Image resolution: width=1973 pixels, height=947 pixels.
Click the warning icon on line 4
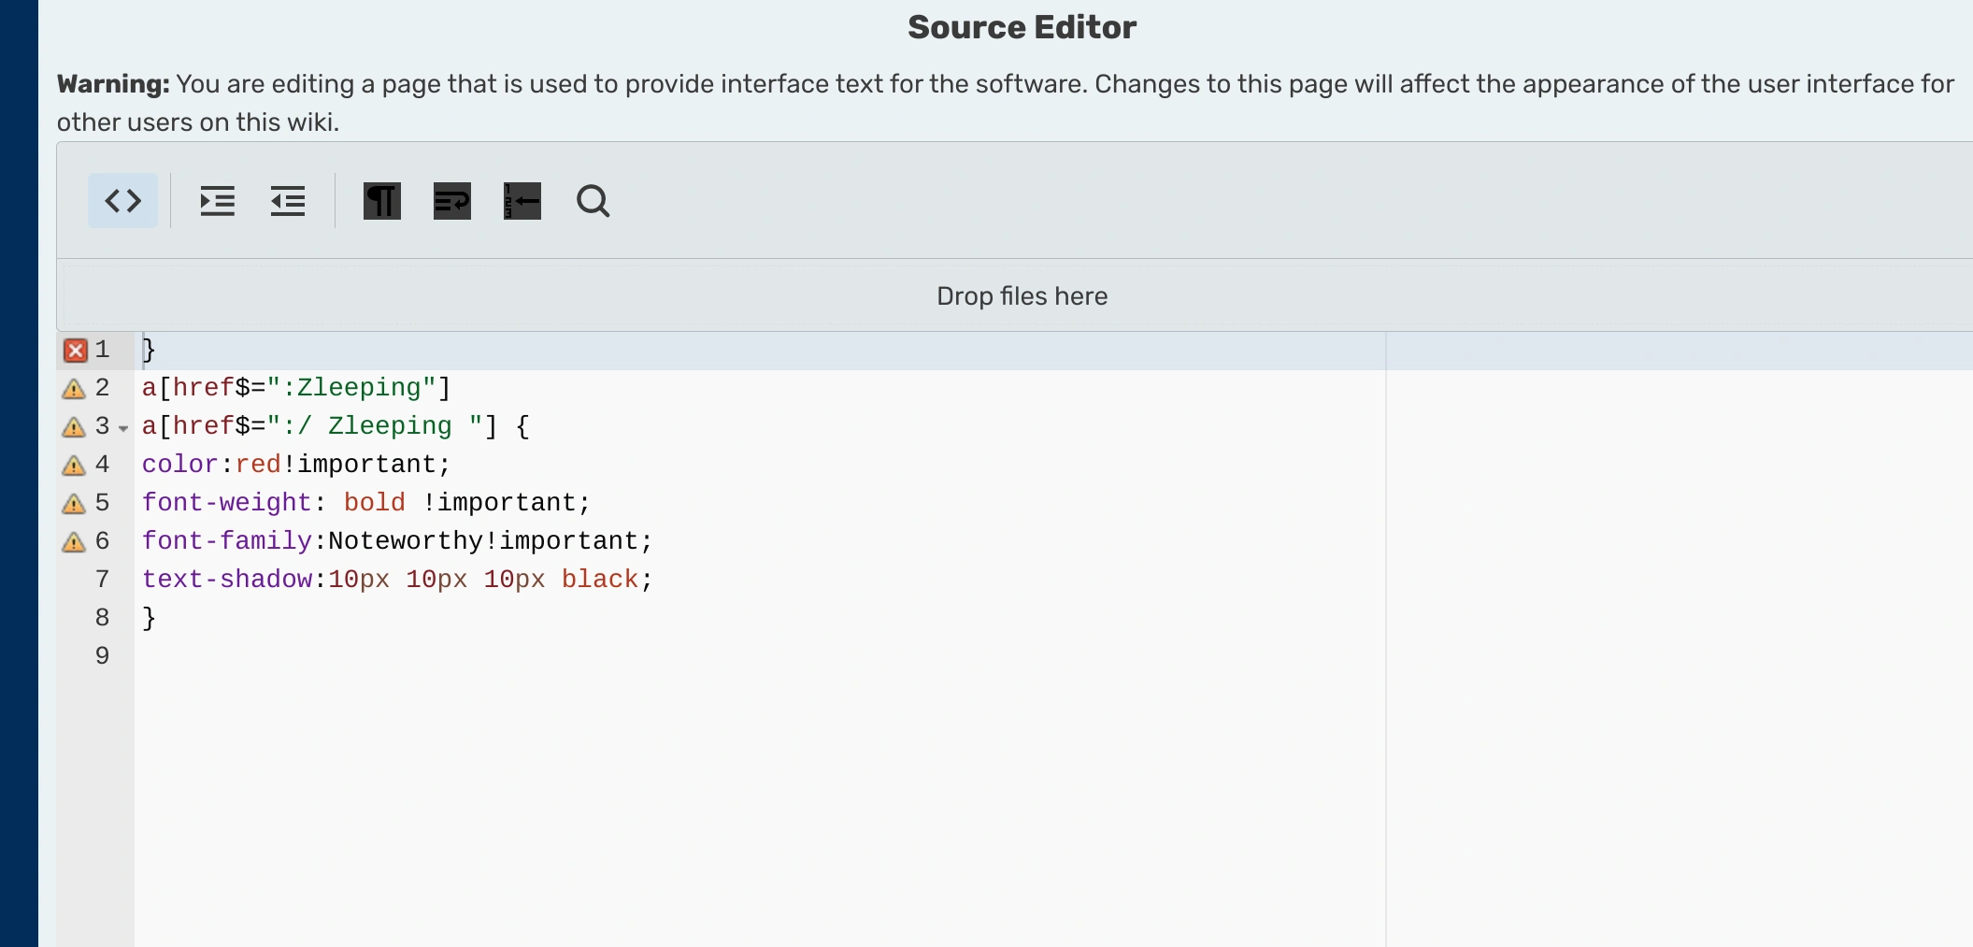74,466
